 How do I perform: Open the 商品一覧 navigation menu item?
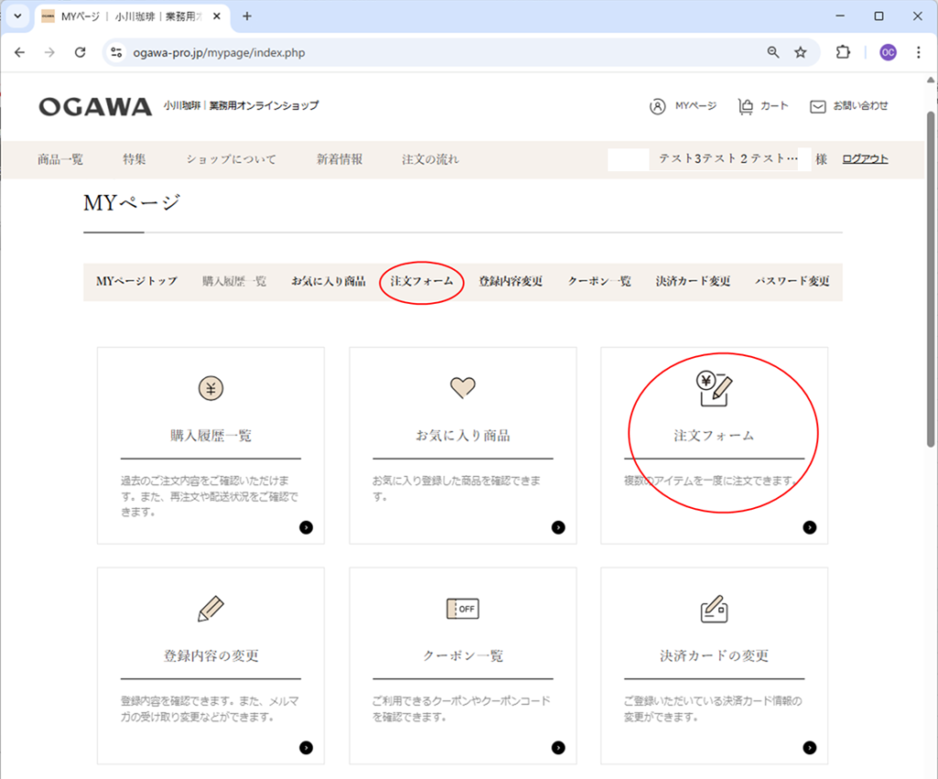click(60, 159)
